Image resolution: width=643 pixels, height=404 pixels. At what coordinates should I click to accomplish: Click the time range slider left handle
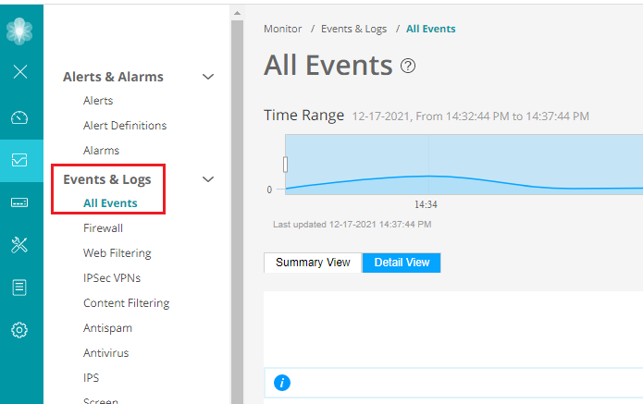pos(286,164)
